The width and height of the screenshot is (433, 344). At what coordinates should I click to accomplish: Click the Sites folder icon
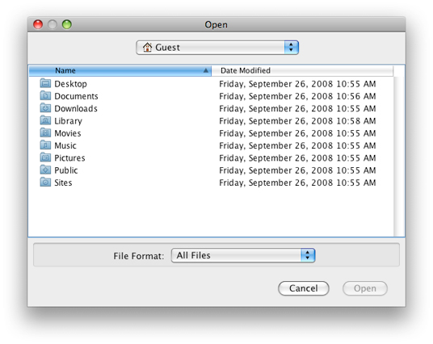point(45,182)
